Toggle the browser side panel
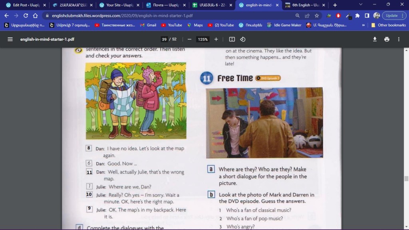Viewport: 409px width, 230px height. [x=367, y=16]
